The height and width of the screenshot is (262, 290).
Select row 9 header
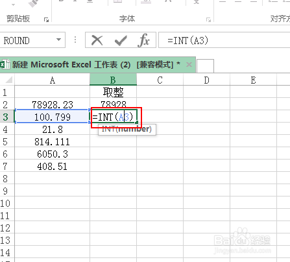coord(7,191)
